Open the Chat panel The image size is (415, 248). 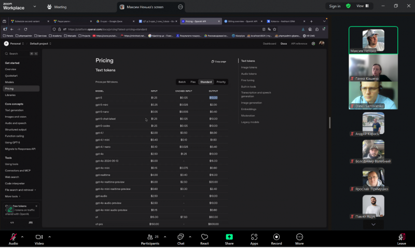tap(181, 238)
